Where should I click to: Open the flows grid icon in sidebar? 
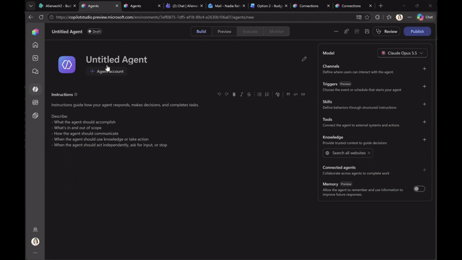point(35,102)
